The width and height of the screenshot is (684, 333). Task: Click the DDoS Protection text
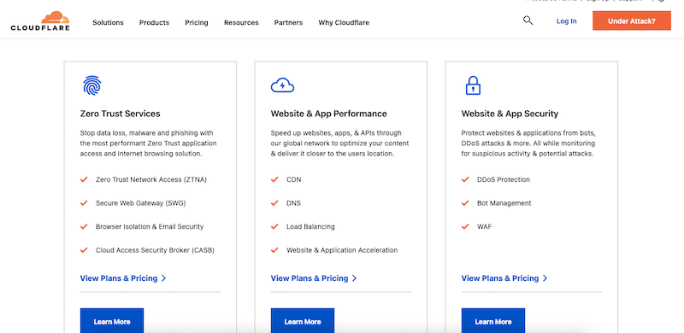pos(504,179)
